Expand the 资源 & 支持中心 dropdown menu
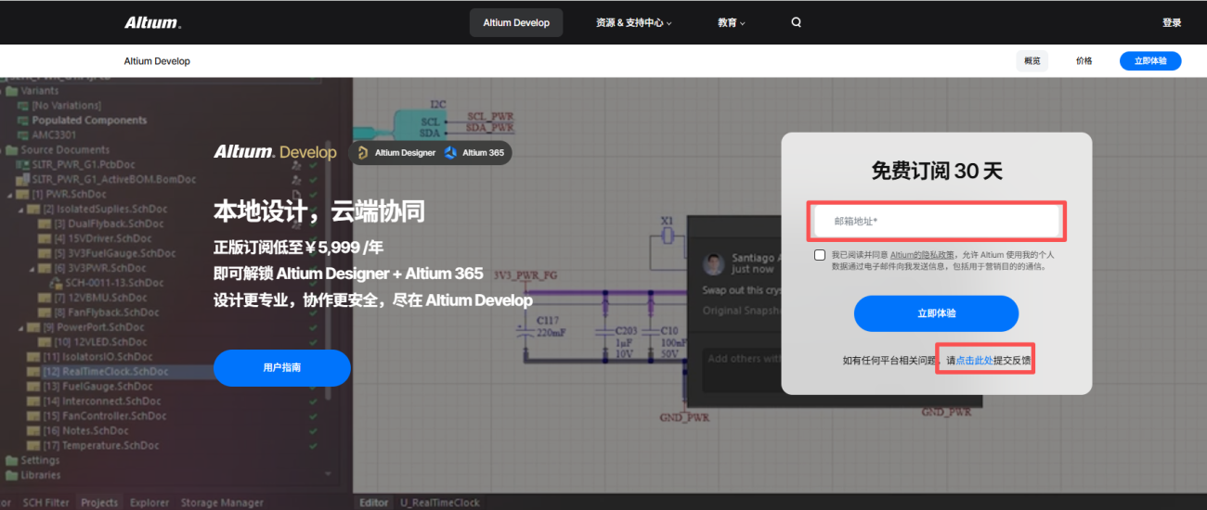1207x510 pixels. tap(634, 22)
